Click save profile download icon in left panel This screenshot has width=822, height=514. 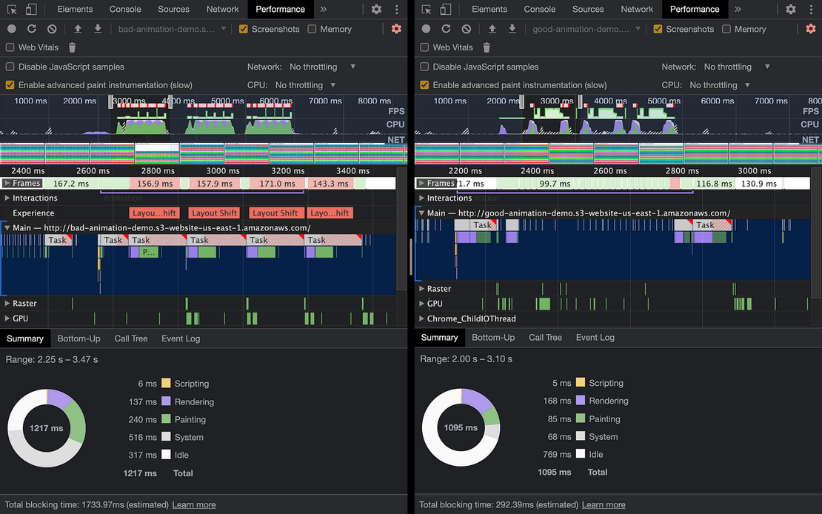pyautogui.click(x=98, y=29)
